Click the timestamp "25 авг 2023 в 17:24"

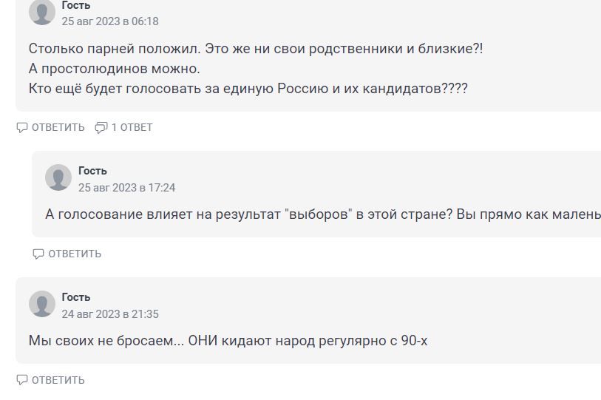(126, 188)
